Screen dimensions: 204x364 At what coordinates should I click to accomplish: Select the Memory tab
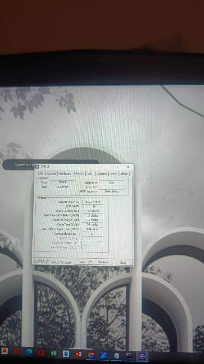(x=79, y=174)
